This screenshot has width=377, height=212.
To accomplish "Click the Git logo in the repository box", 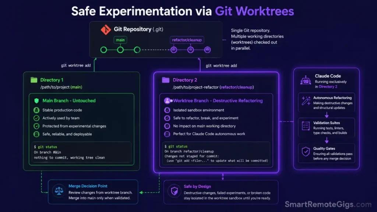I will (106, 30).
